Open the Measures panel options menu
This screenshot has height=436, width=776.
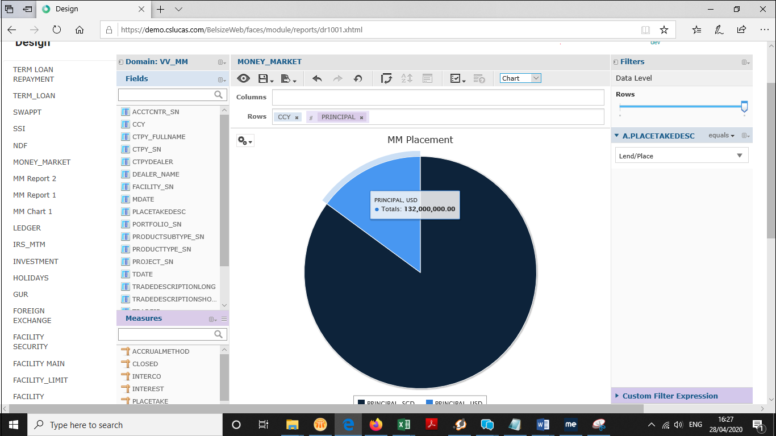(x=212, y=319)
